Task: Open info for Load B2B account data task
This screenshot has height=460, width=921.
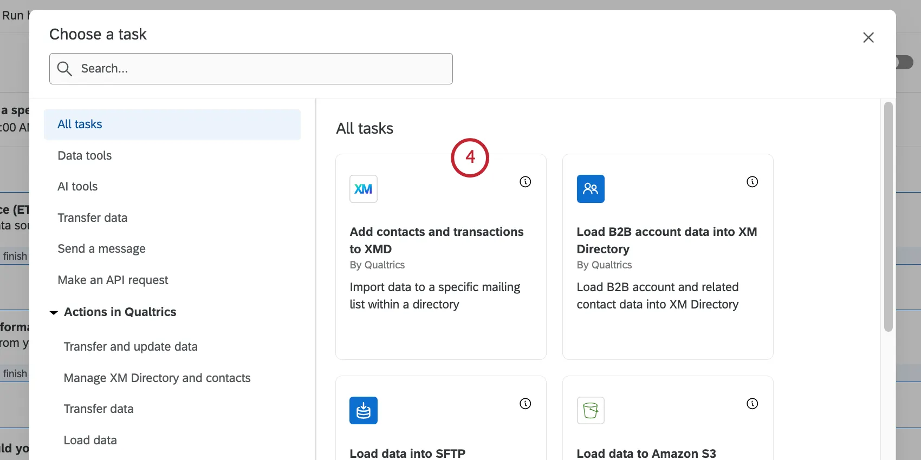Action: point(752,182)
